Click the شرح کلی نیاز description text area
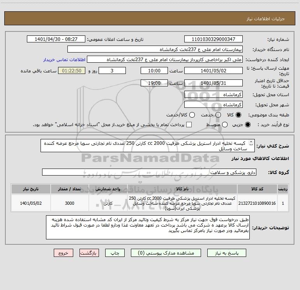The image size is (300, 290). (148, 146)
